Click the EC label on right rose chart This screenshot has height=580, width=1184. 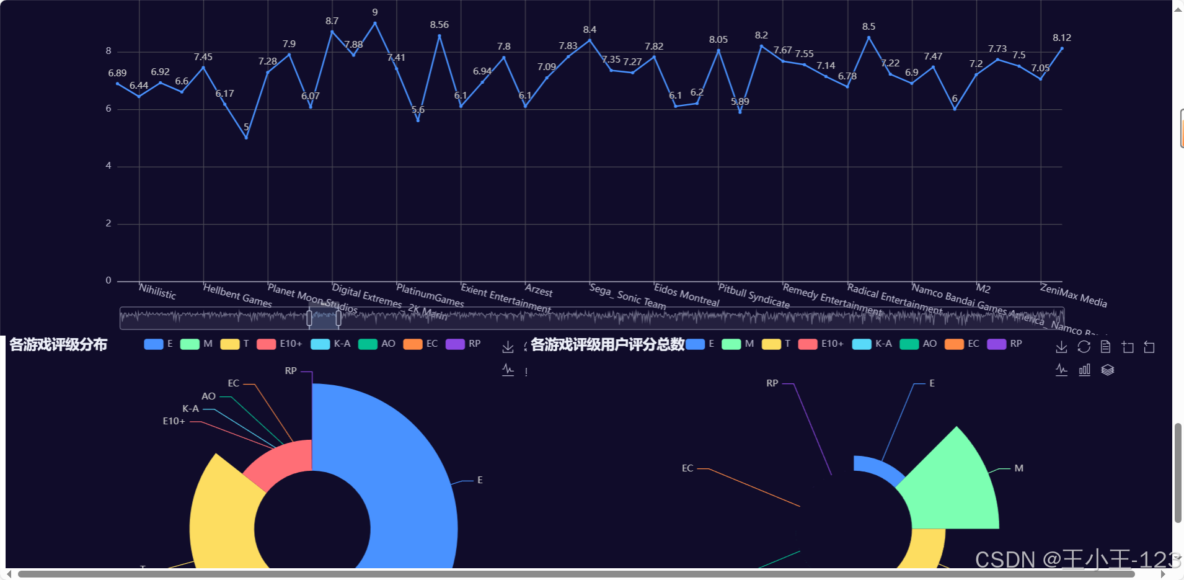(687, 468)
